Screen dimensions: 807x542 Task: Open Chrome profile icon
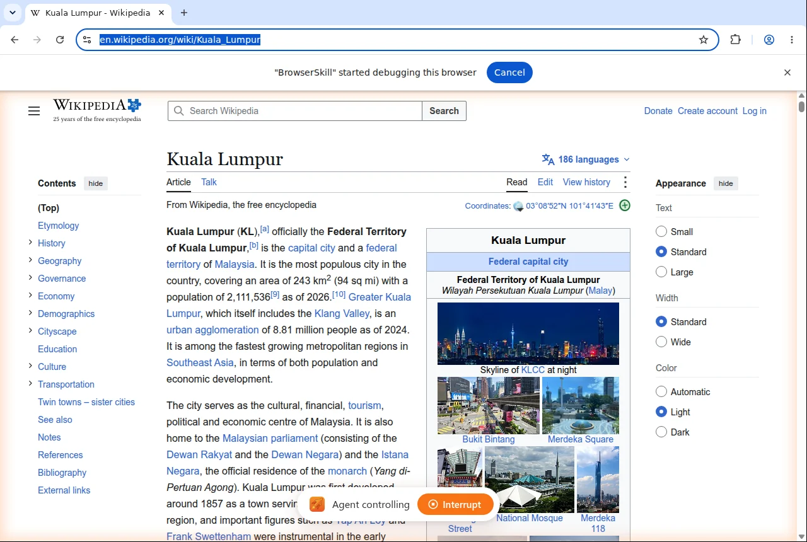coord(769,40)
